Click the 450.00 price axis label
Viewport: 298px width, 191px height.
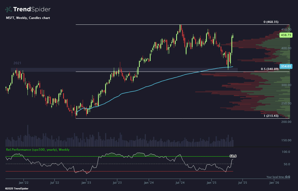286,29
